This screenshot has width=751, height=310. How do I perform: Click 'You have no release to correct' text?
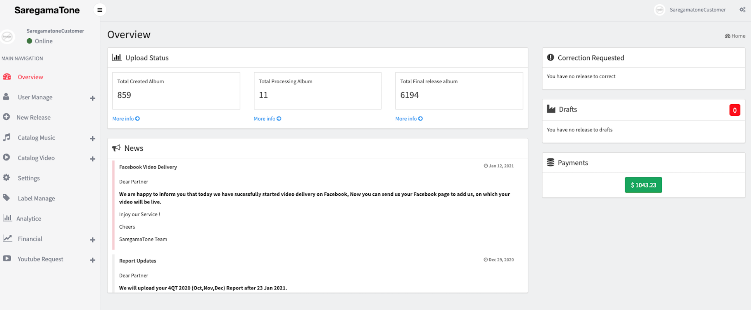pos(581,76)
